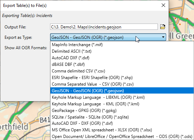
Task: Choose Keyhole Markup Language - LIBKML (OGR)
Action: pos(122,97)
